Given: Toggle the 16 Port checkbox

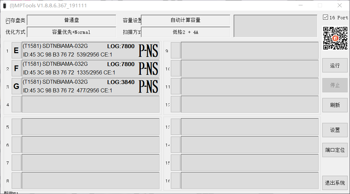Looking at the screenshot, I should point(325,17).
